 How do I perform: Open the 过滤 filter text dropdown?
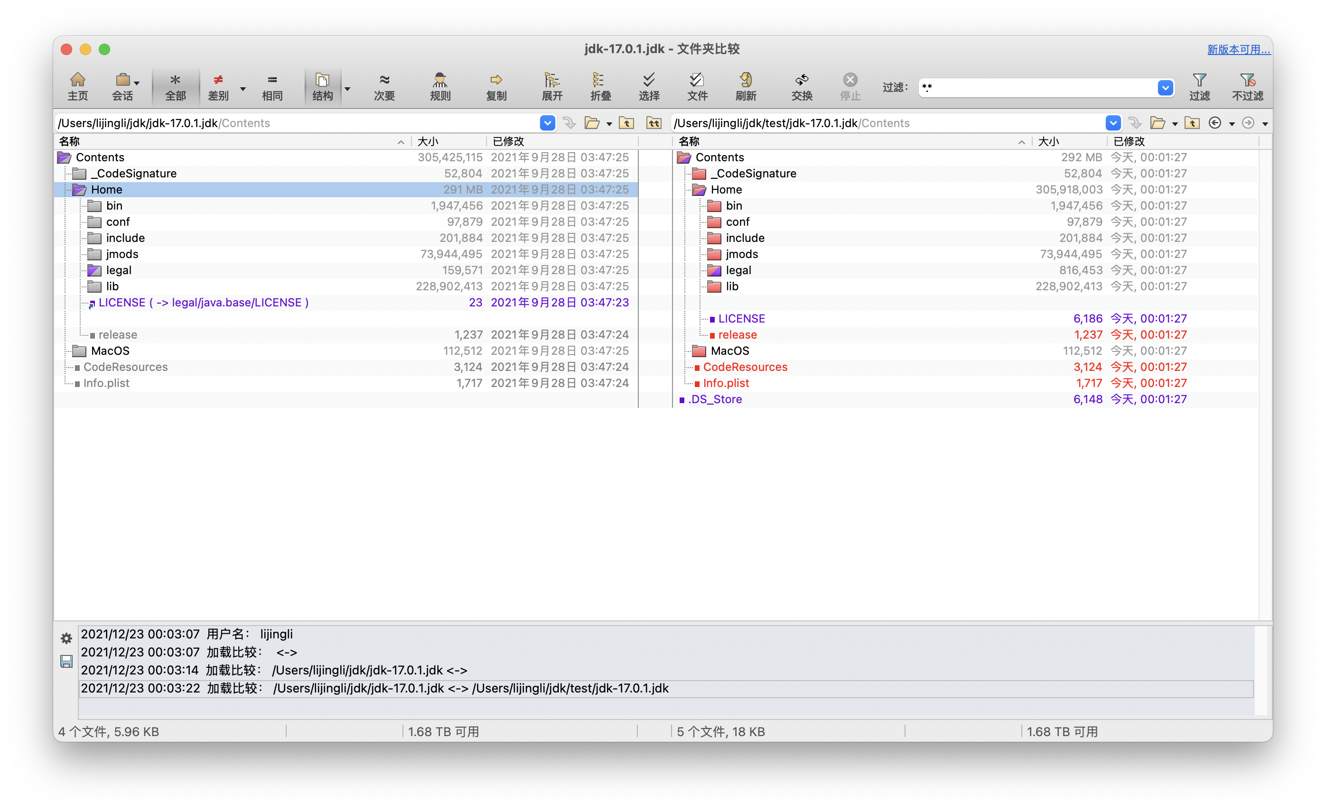click(x=1165, y=88)
